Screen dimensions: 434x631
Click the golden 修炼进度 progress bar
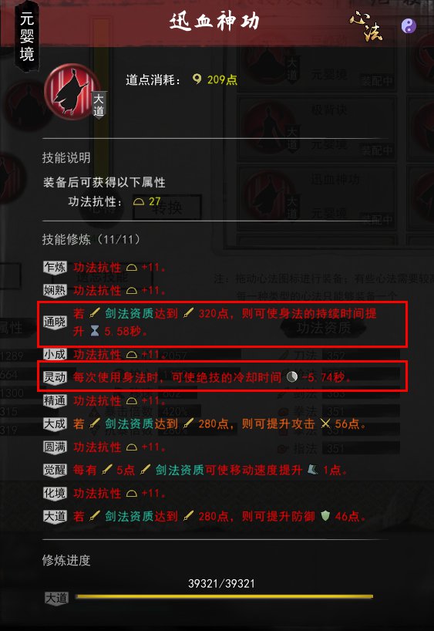tap(224, 596)
